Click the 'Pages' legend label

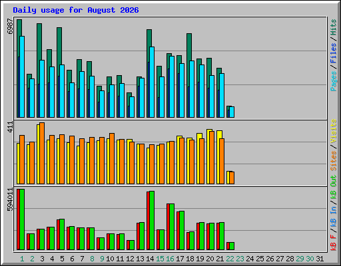pos(334,81)
